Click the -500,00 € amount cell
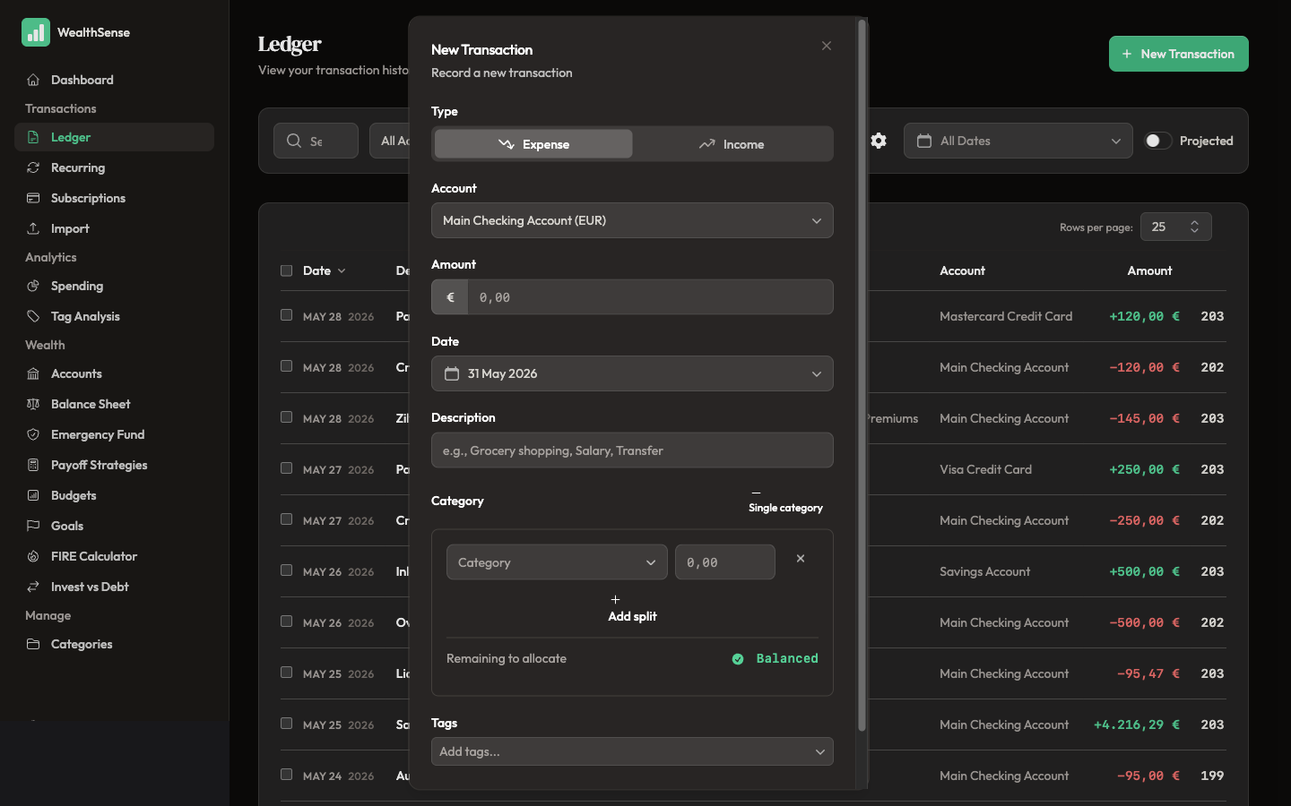The image size is (1291, 806). 1144,622
